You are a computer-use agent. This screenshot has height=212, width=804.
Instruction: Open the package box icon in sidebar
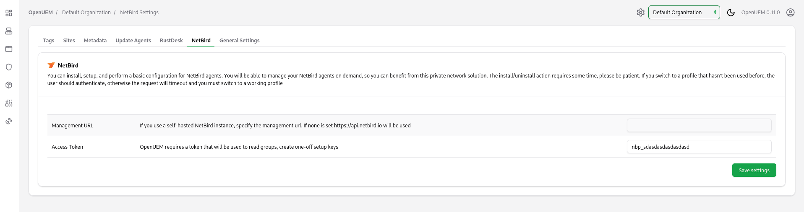point(9,85)
